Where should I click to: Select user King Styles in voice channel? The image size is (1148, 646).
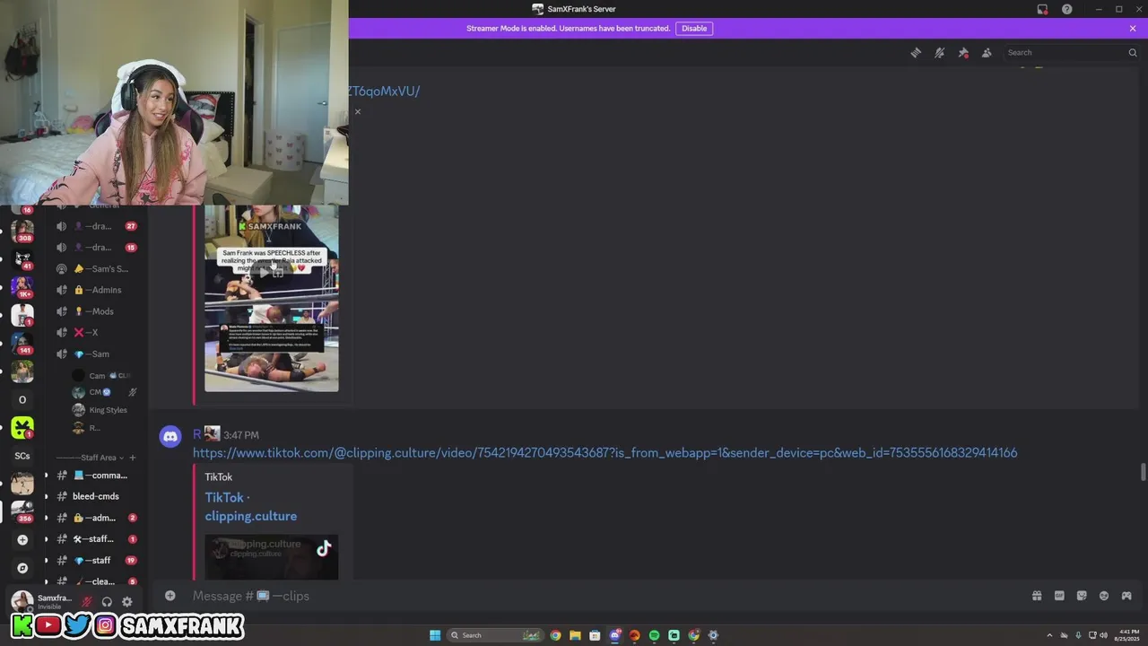tap(100, 410)
